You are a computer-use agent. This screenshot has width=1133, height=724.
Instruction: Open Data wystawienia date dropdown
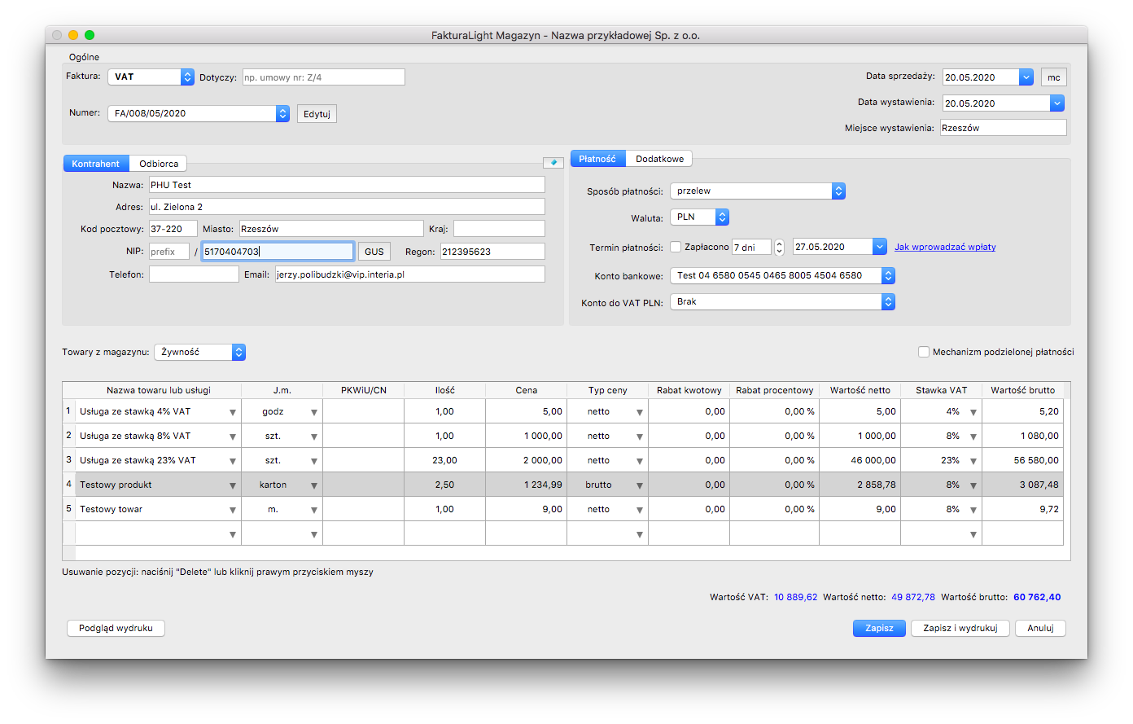coord(1057,103)
